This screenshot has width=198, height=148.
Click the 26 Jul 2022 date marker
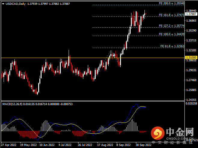point(84,145)
